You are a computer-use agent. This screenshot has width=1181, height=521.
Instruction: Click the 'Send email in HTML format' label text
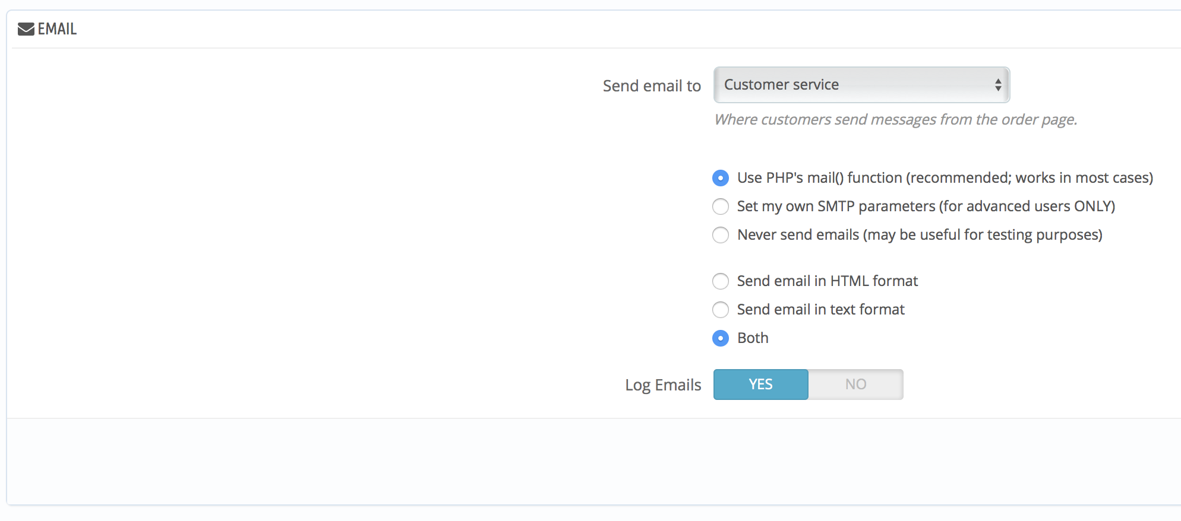(x=827, y=281)
